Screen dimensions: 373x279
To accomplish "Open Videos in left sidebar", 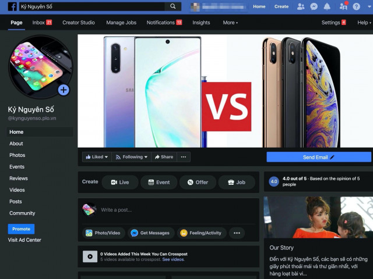I will pos(17,190).
